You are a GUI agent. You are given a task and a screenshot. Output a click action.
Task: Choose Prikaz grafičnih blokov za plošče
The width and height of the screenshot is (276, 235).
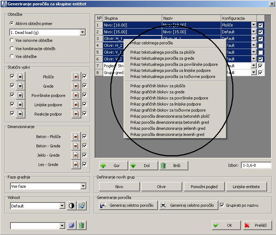click(175, 86)
